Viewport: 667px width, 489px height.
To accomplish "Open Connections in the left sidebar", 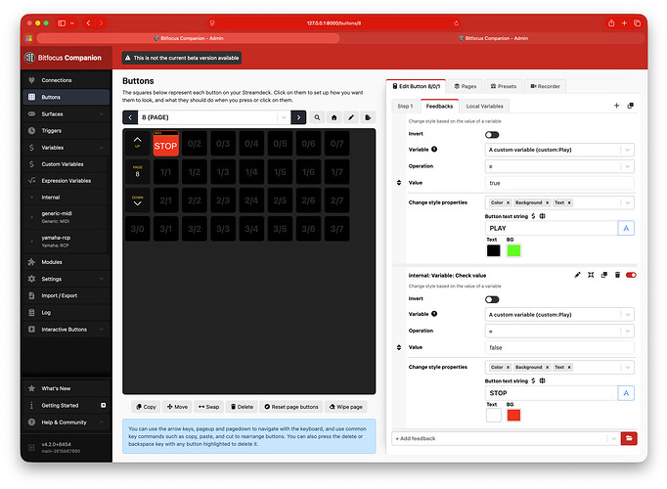I will click(x=56, y=80).
